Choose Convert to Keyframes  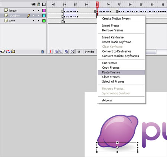click(117, 51)
